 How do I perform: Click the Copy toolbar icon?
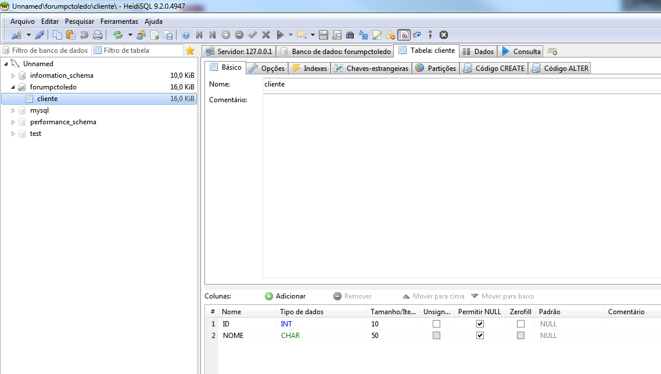click(57, 35)
